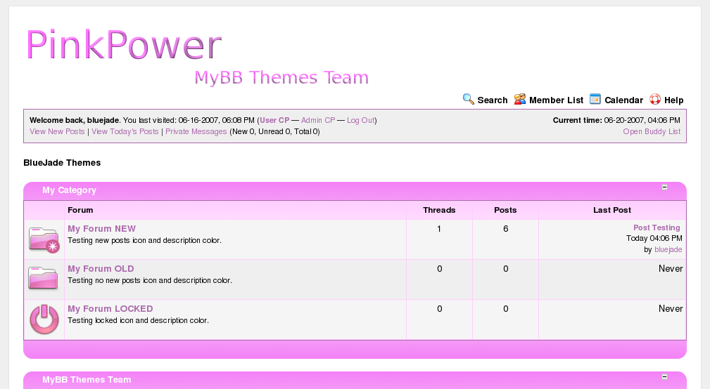This screenshot has width=710, height=389.
Task: Click the My Forum OLD folder icon
Action: pyautogui.click(x=43, y=278)
